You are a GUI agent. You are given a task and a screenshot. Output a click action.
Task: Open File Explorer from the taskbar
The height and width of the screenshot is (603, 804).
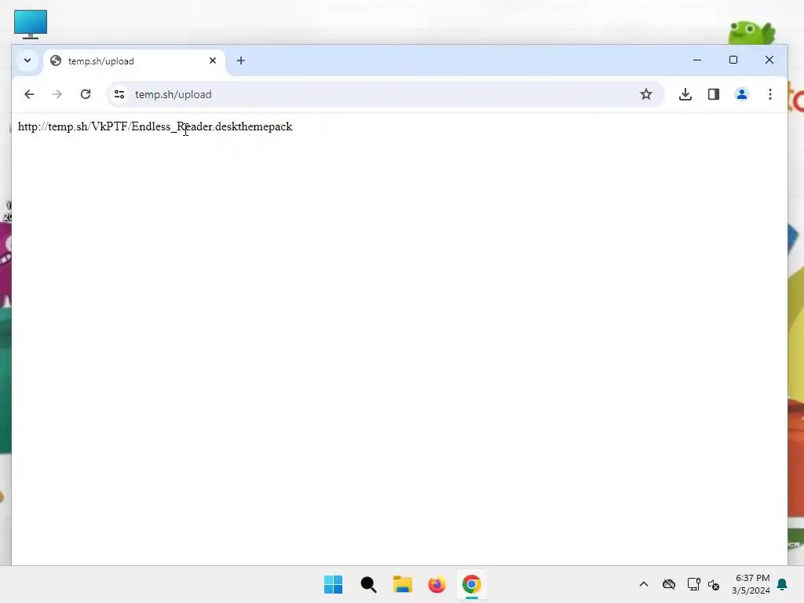403,584
